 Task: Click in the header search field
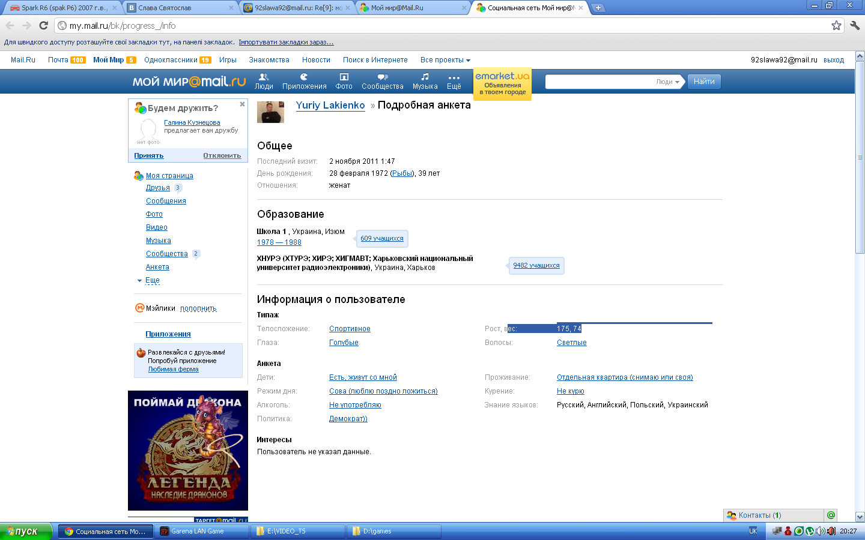pyautogui.click(x=599, y=82)
